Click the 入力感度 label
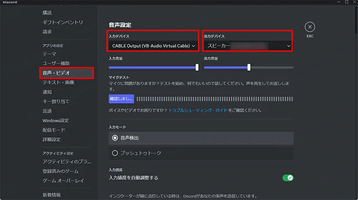358x200 pixels. [116, 170]
